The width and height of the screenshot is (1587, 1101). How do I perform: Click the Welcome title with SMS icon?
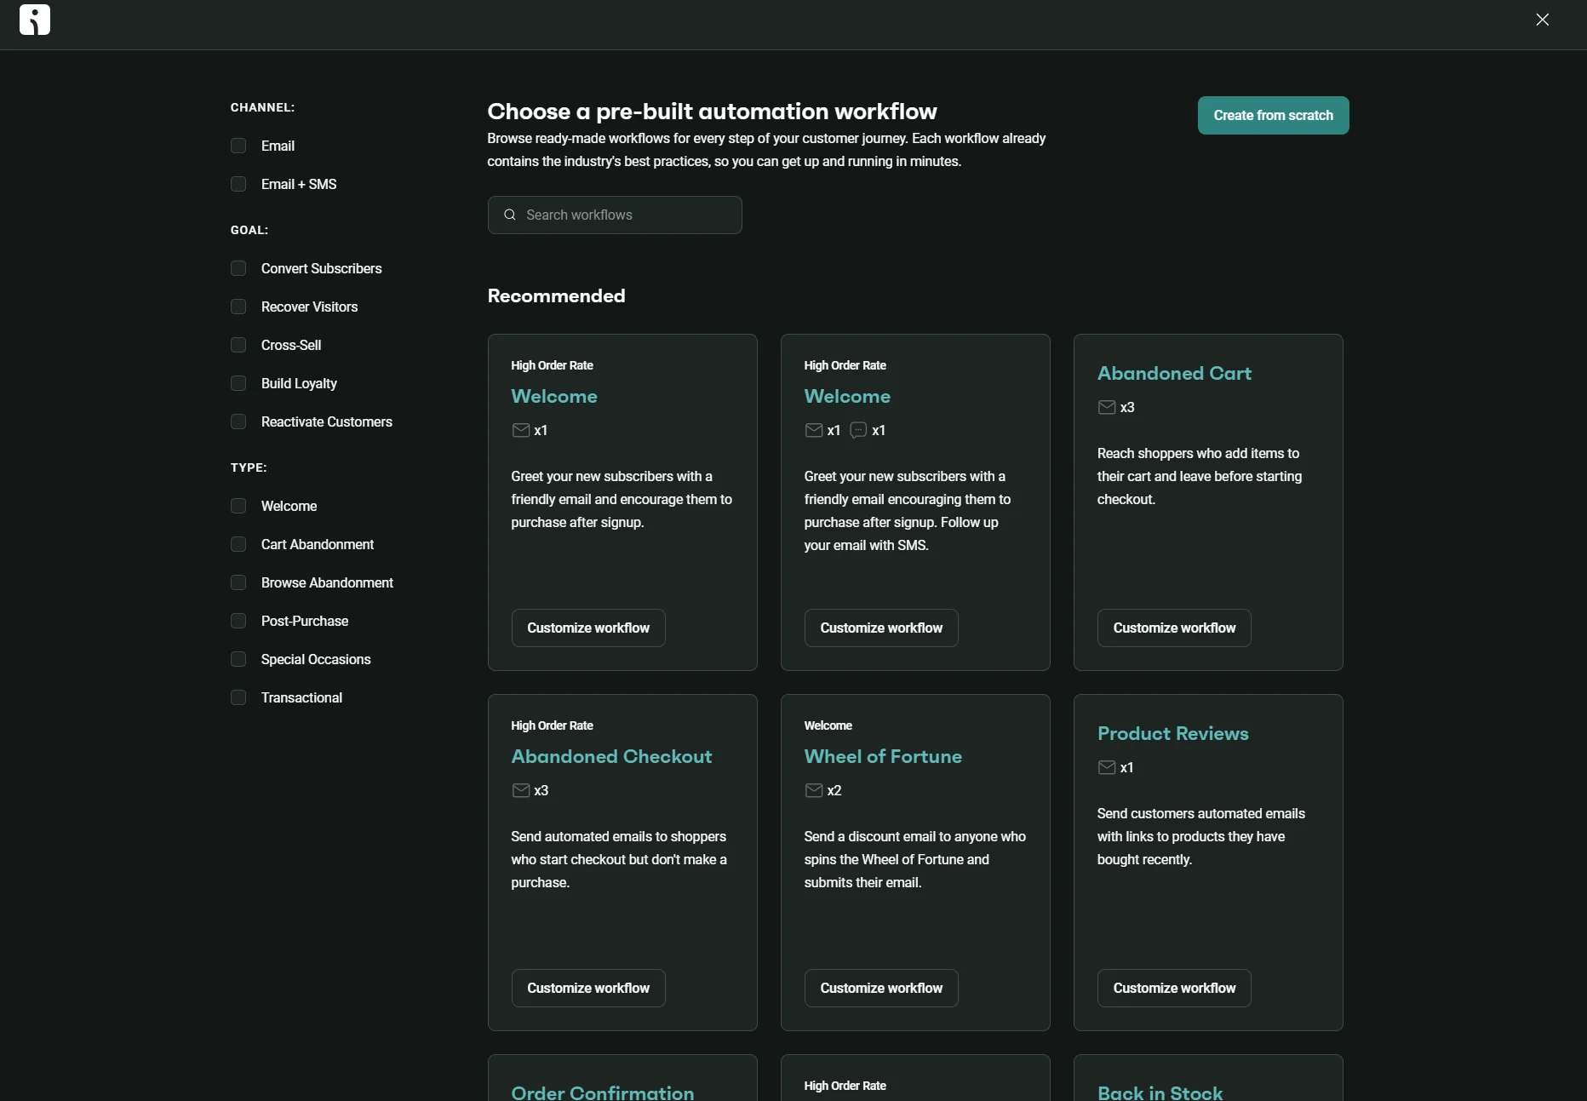(x=847, y=396)
